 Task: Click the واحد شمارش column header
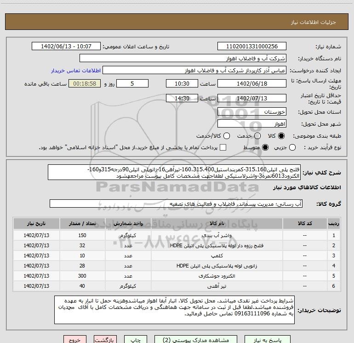tap(128, 223)
